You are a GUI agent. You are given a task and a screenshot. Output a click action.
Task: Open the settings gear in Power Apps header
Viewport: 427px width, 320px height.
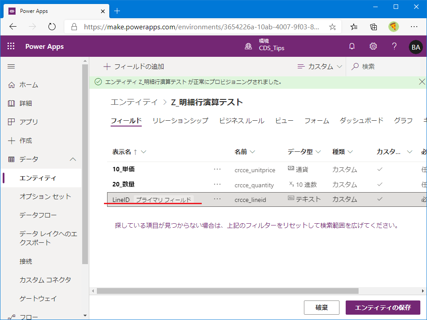coord(373,46)
